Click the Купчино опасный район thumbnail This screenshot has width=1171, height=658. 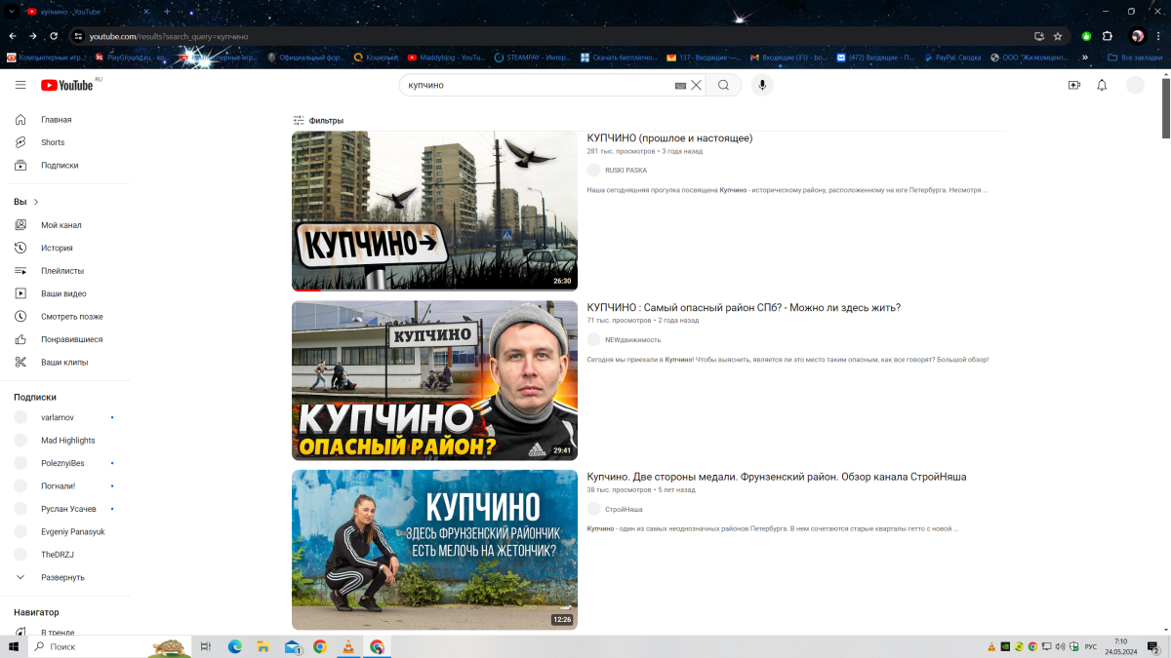pyautogui.click(x=434, y=380)
